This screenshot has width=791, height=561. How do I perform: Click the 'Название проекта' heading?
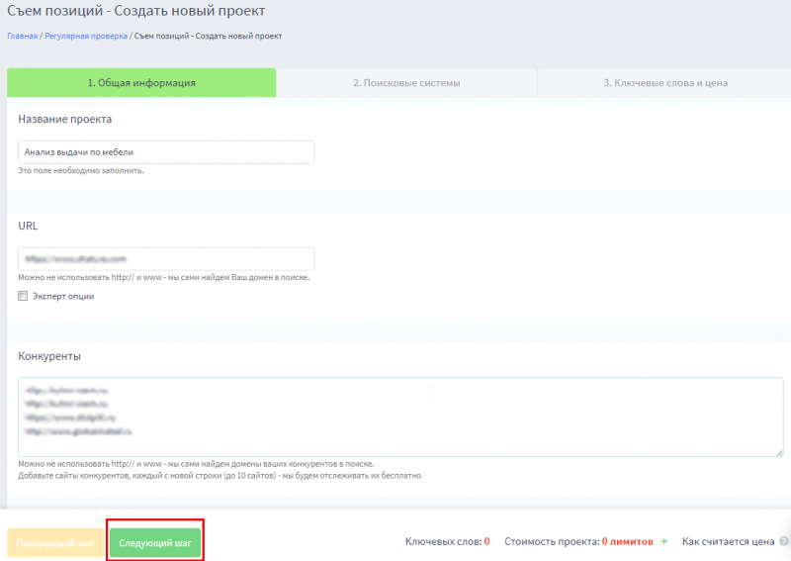click(65, 119)
